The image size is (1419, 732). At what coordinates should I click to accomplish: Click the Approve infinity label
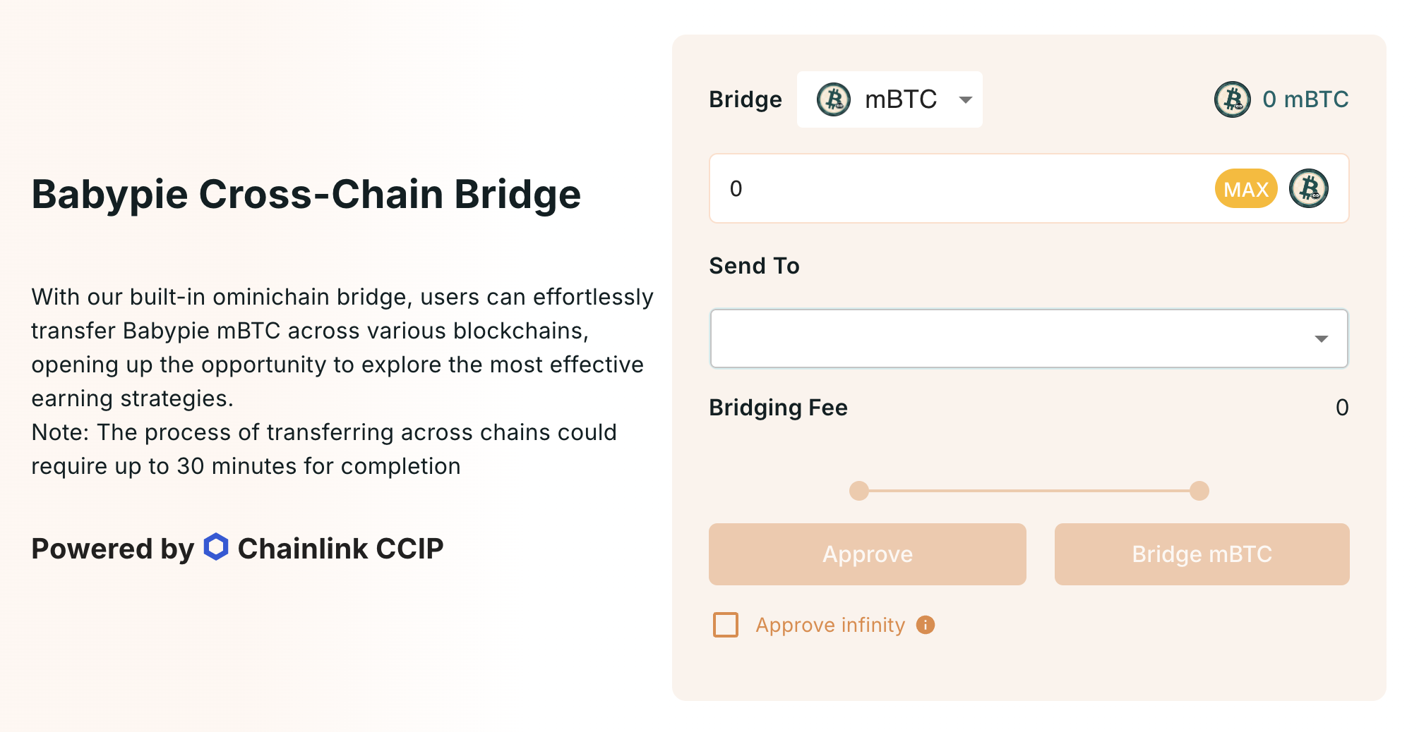pos(830,625)
